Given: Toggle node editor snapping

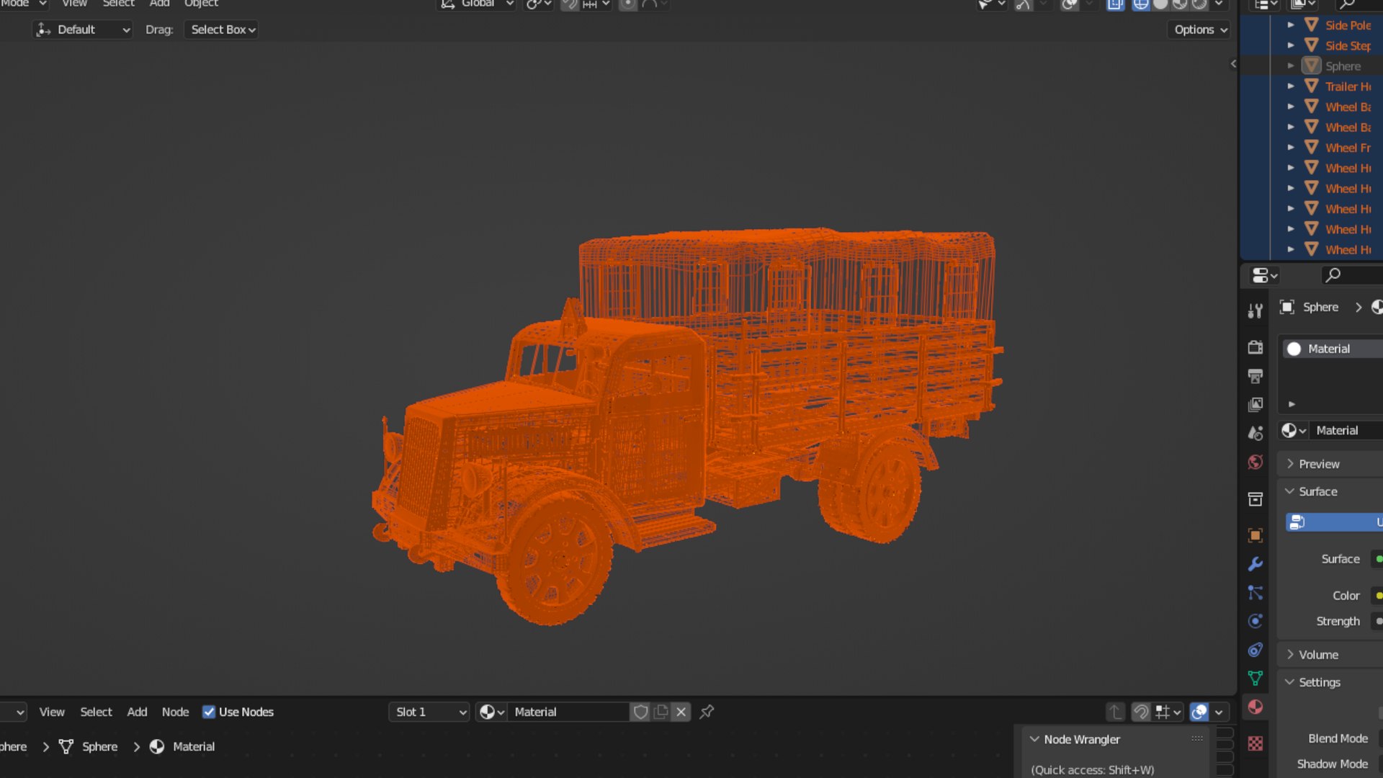Looking at the screenshot, I should pos(1141,712).
